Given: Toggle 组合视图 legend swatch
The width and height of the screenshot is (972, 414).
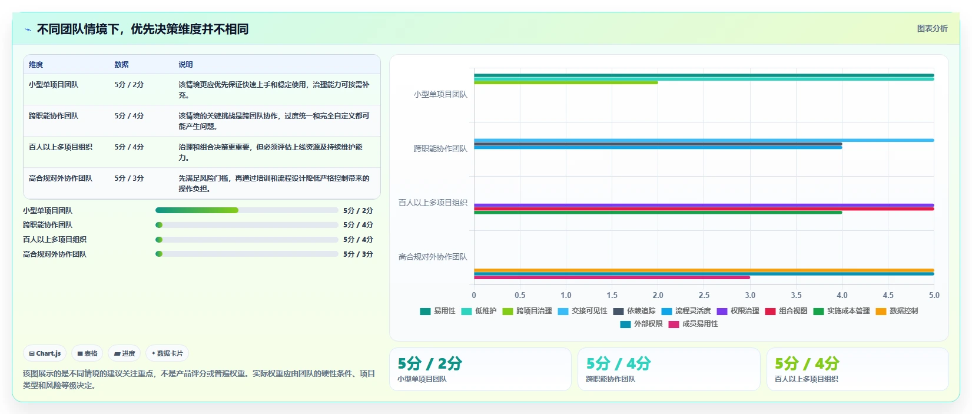Looking at the screenshot, I should click(770, 311).
